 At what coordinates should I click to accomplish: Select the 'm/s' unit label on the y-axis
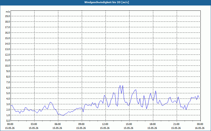pyautogui.click(x=8, y=12)
